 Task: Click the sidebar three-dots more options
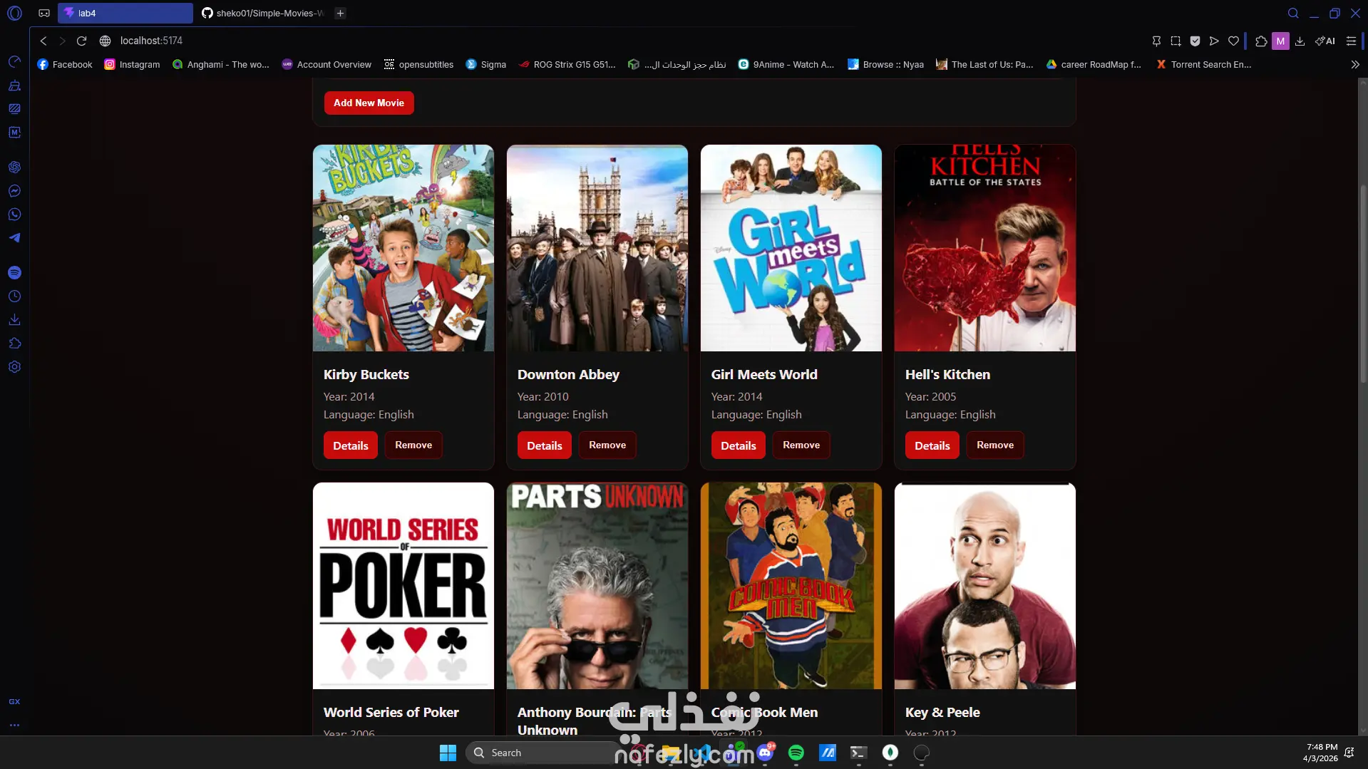pos(14,726)
